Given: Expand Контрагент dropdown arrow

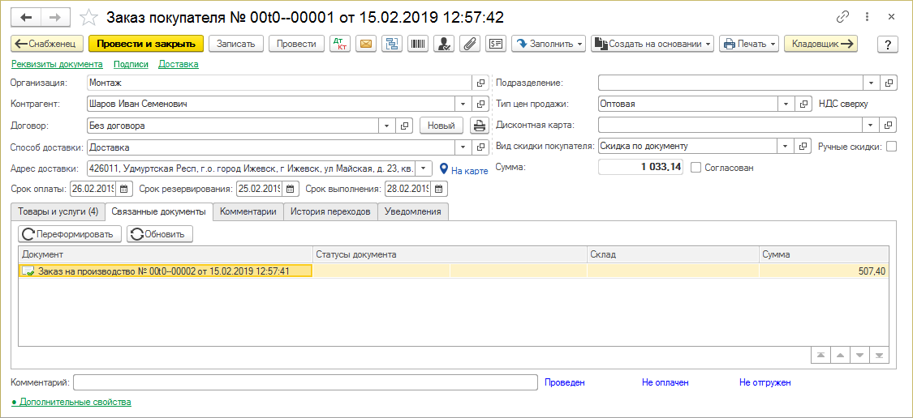Looking at the screenshot, I should coord(463,104).
